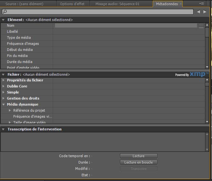The image size is (212, 181).
Task: Open the panel flyout menu icon
Action: [x=202, y=3]
